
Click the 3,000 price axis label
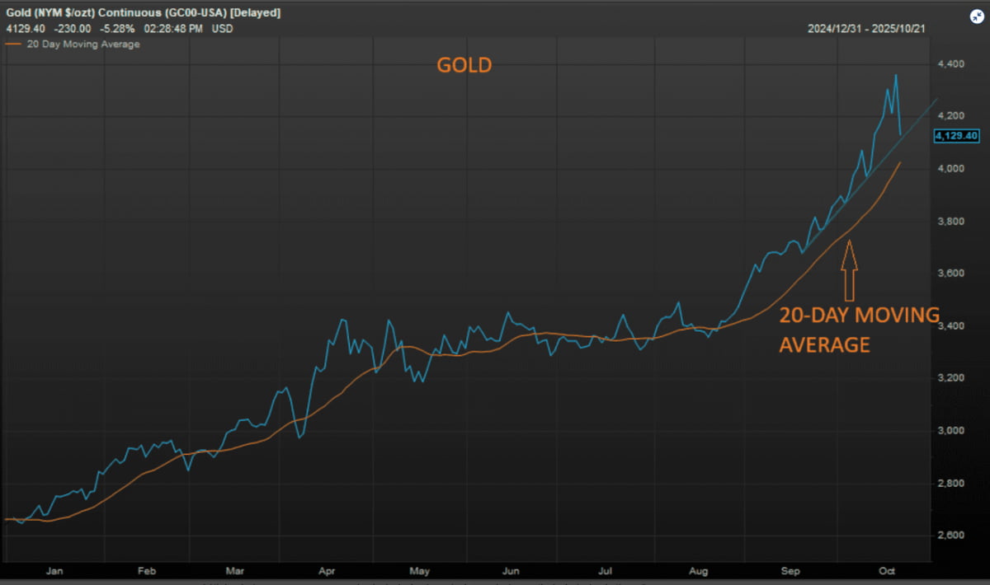951,430
